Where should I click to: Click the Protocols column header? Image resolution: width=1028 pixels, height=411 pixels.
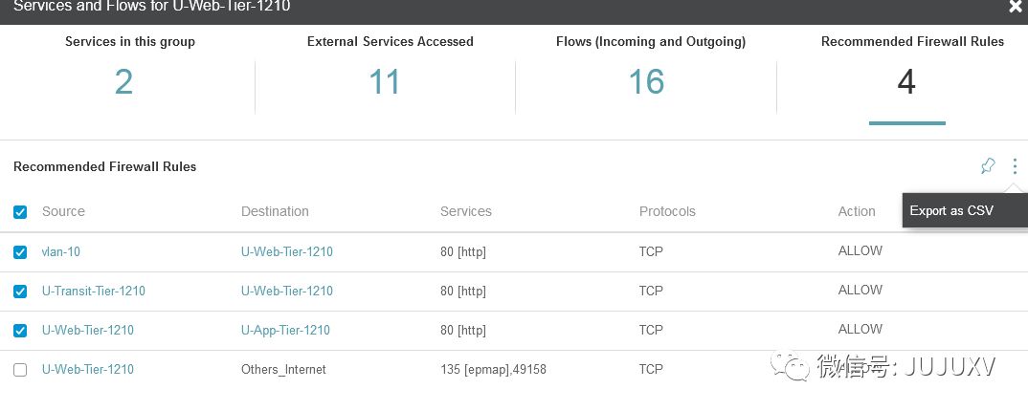click(667, 211)
